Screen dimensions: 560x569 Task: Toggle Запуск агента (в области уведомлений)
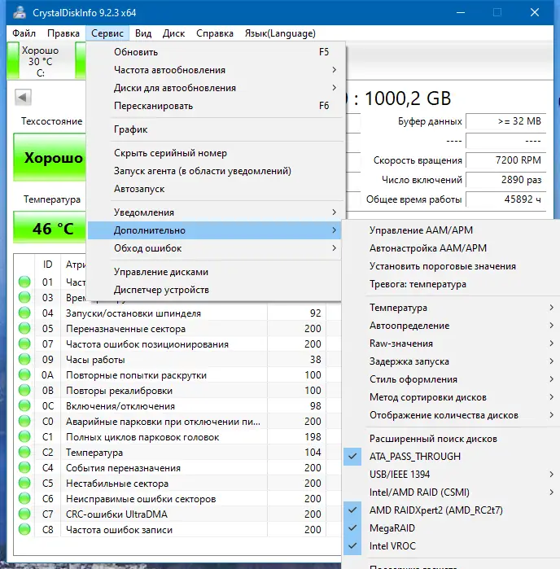pos(214,171)
